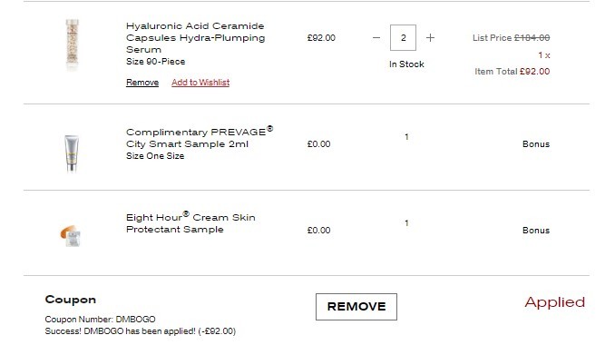Select the In Stock availability label
615x345 pixels.
click(406, 64)
